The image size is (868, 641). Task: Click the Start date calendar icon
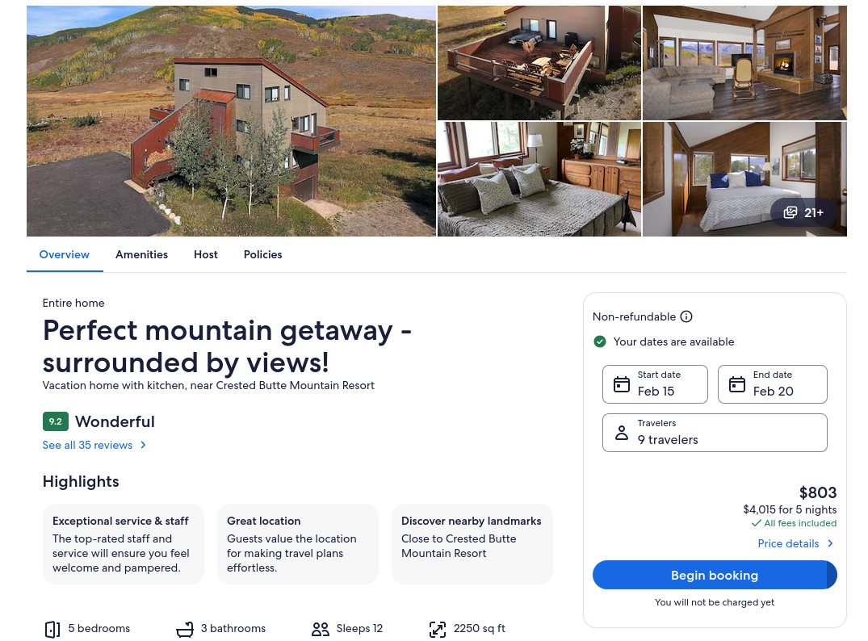coord(622,384)
